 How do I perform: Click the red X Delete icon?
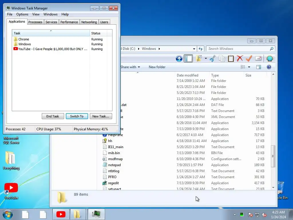(240, 58)
